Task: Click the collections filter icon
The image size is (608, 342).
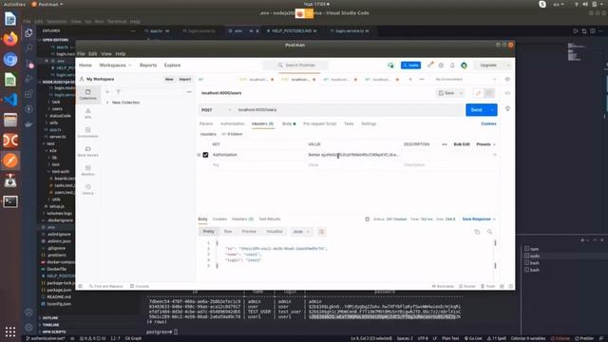Action: (118, 92)
